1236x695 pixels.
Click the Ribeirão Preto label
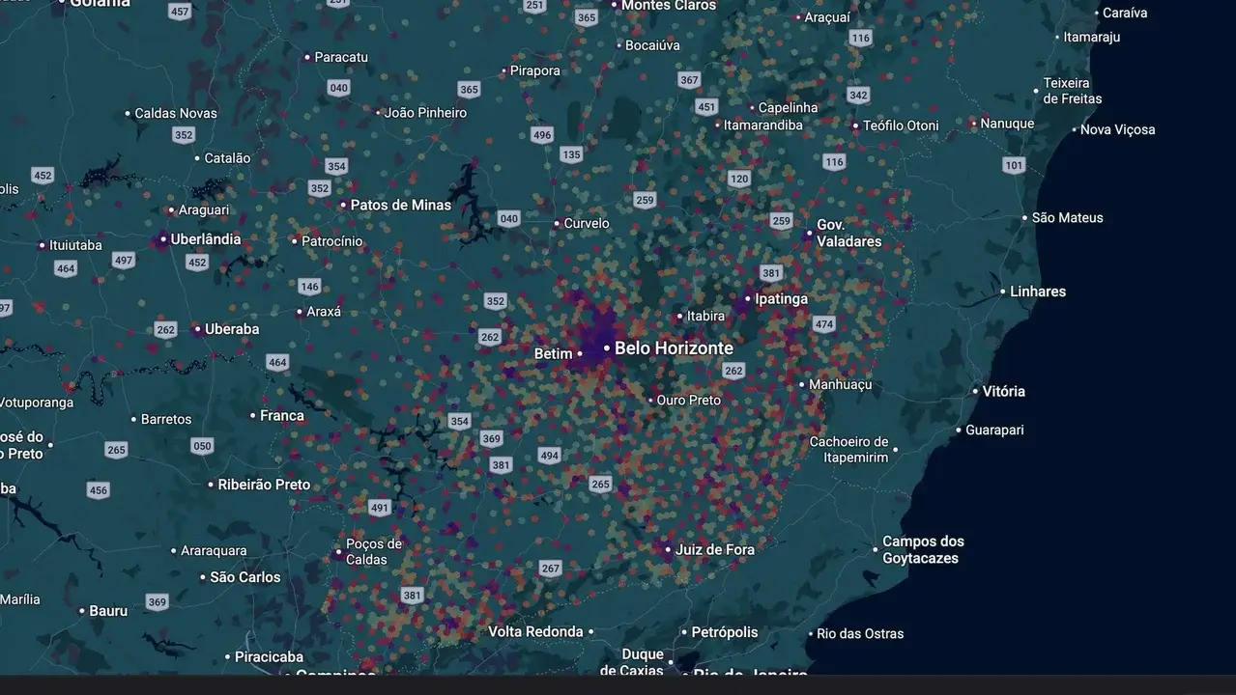(x=264, y=485)
